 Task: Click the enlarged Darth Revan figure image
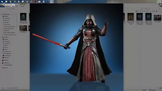pyautogui.click(x=76, y=47)
